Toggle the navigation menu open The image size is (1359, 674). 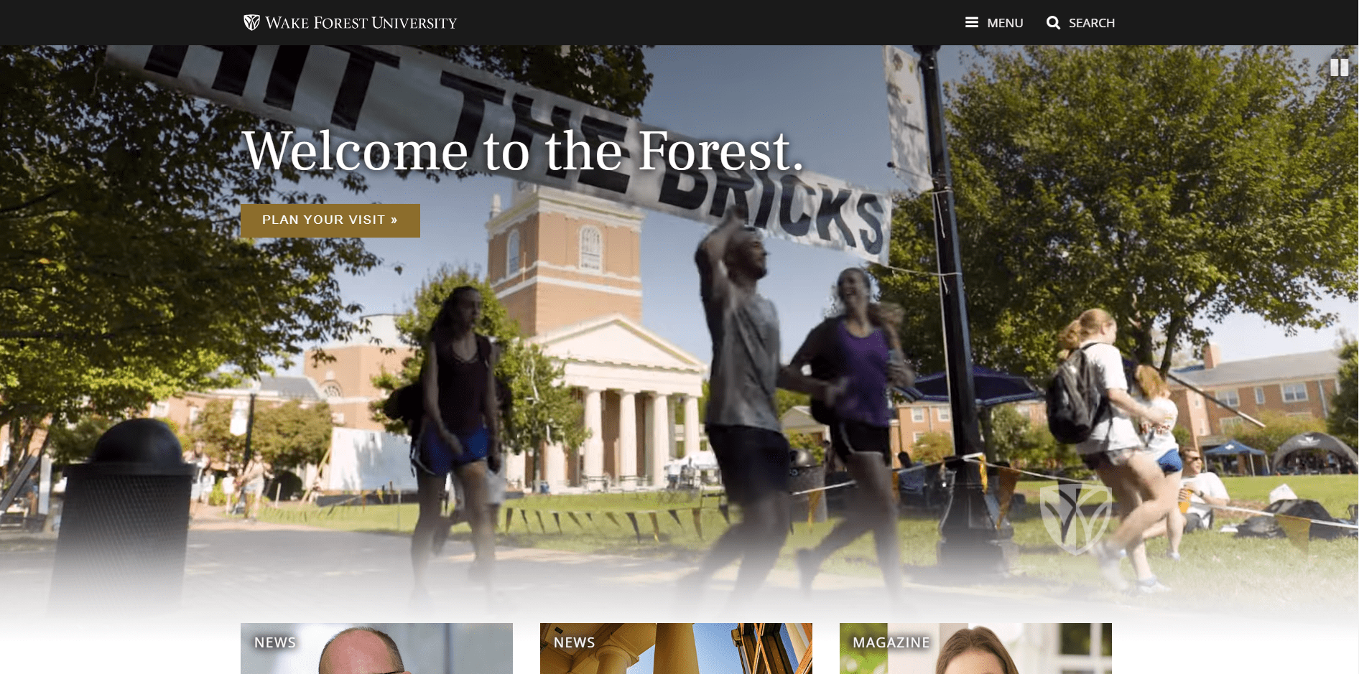pyautogui.click(x=994, y=22)
